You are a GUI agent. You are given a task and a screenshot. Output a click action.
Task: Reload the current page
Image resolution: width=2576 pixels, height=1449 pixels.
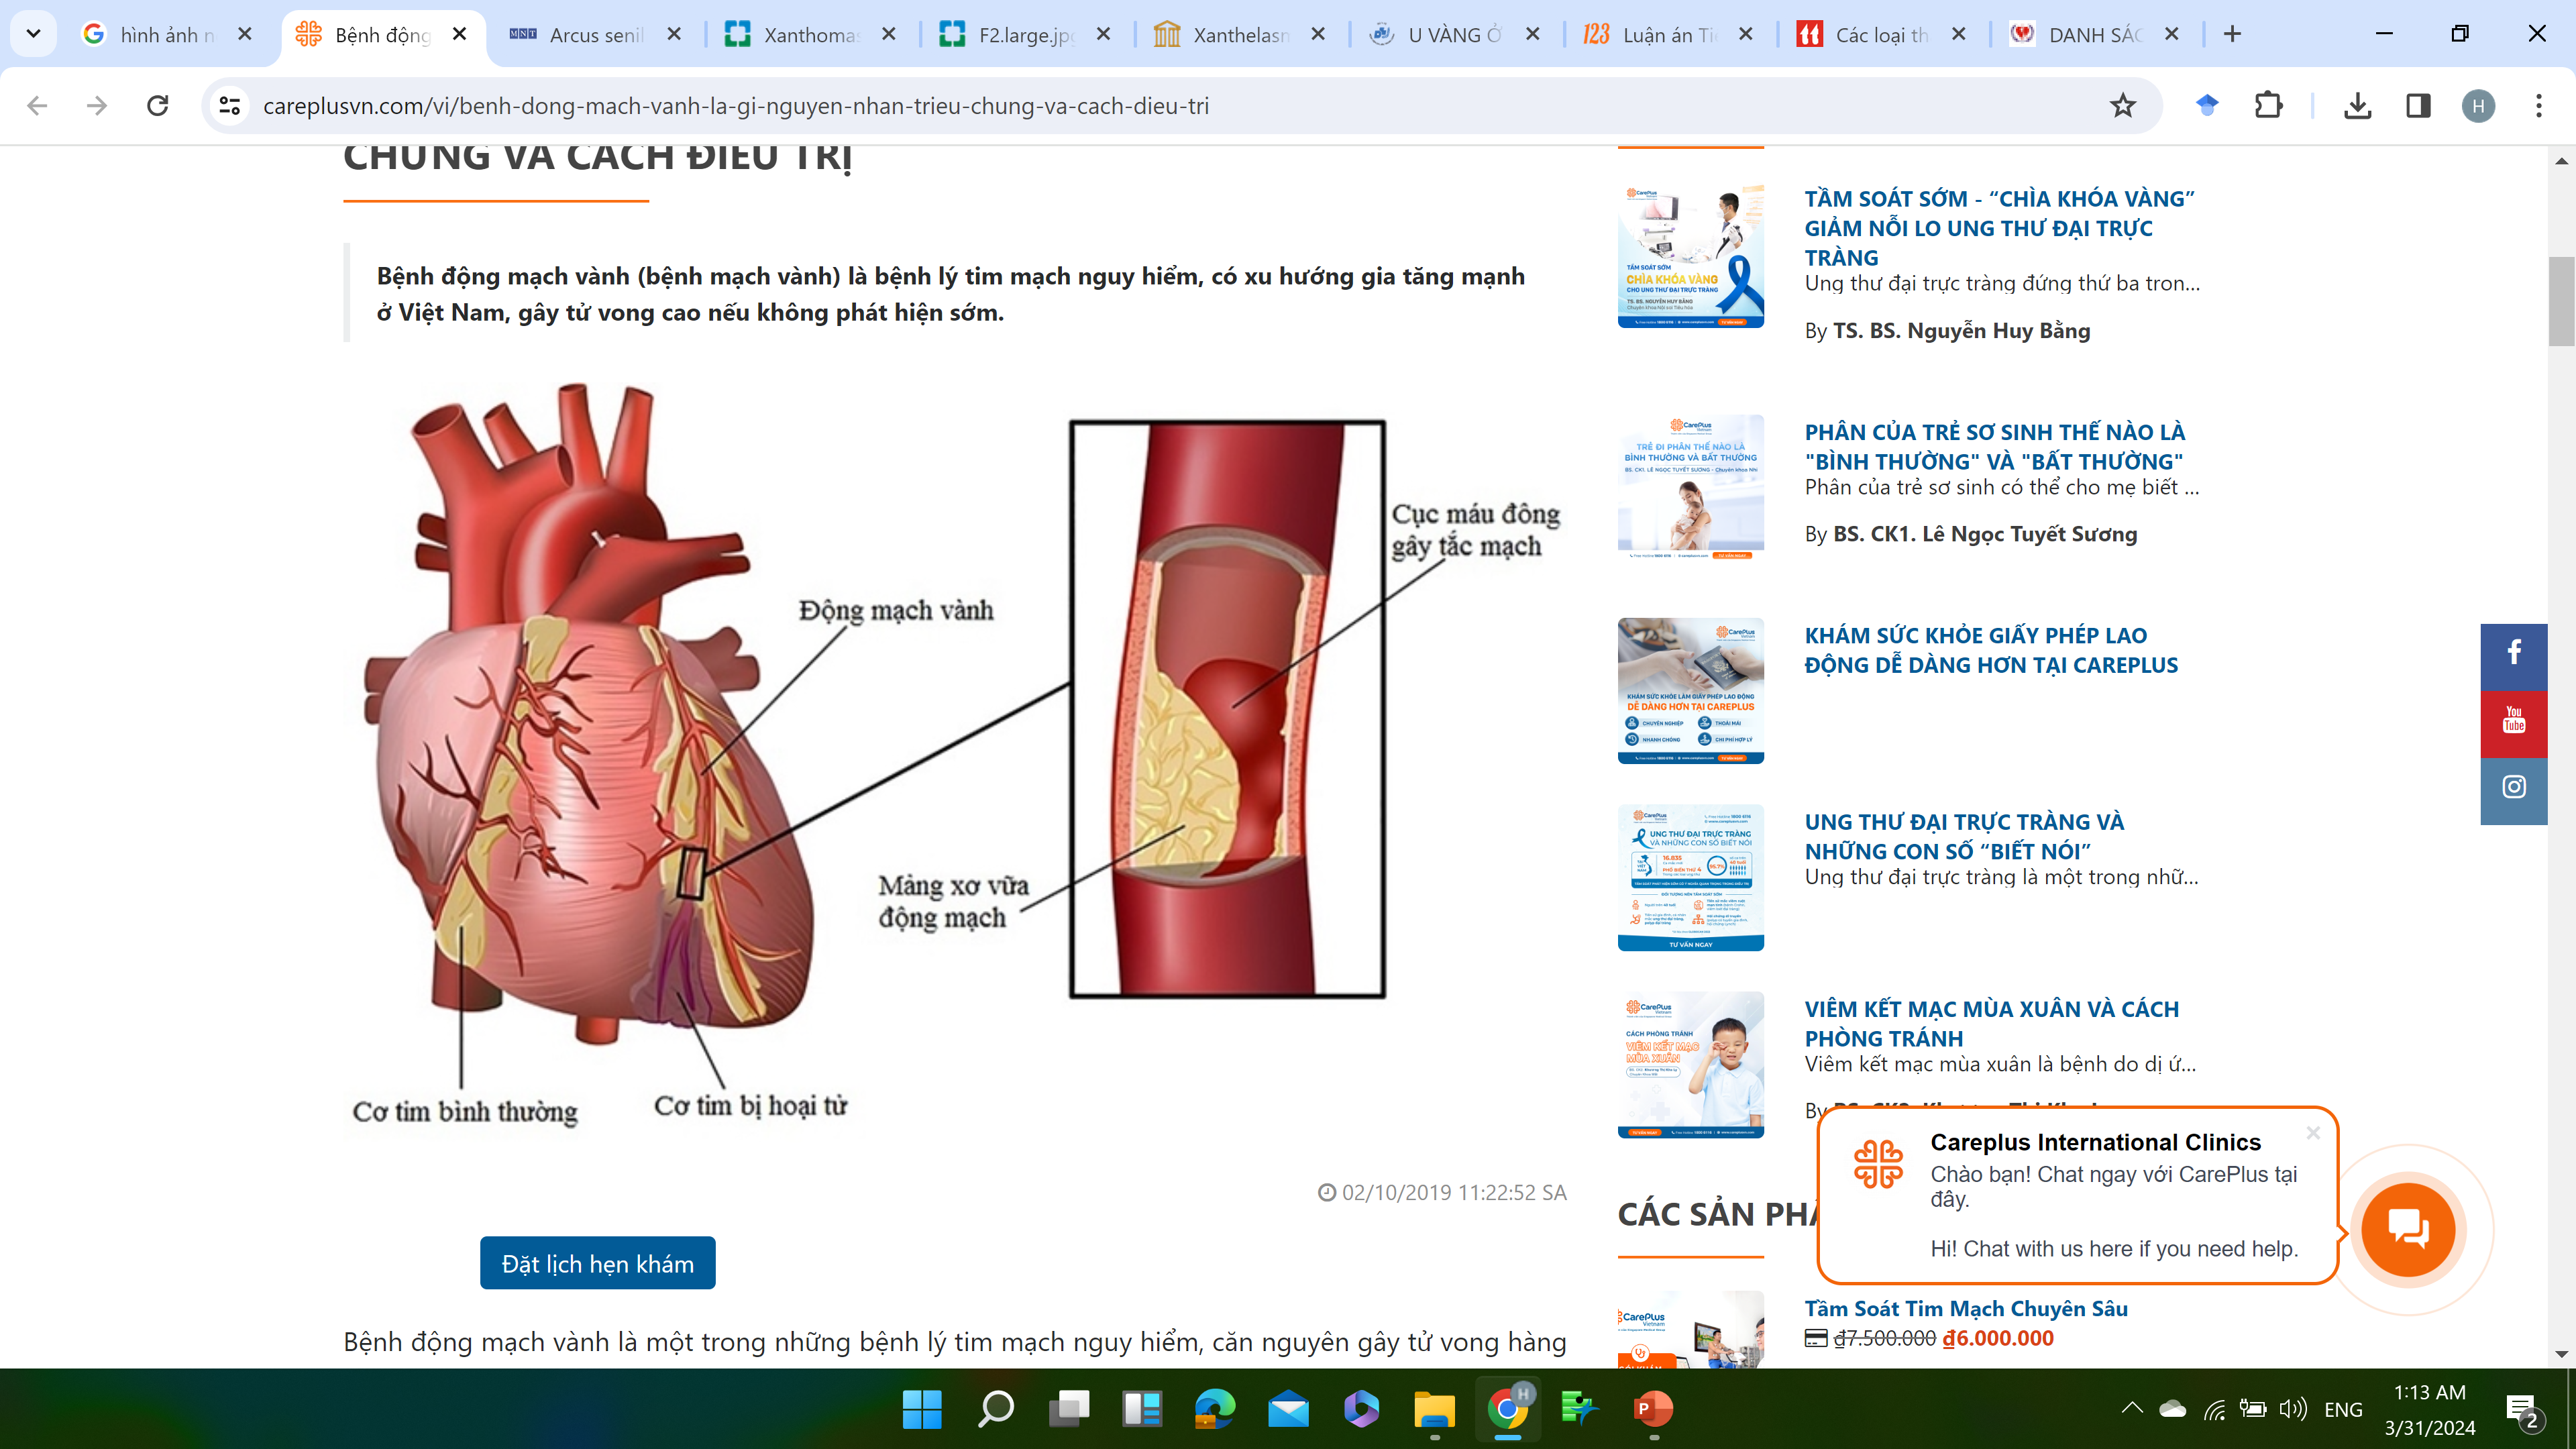(x=158, y=106)
